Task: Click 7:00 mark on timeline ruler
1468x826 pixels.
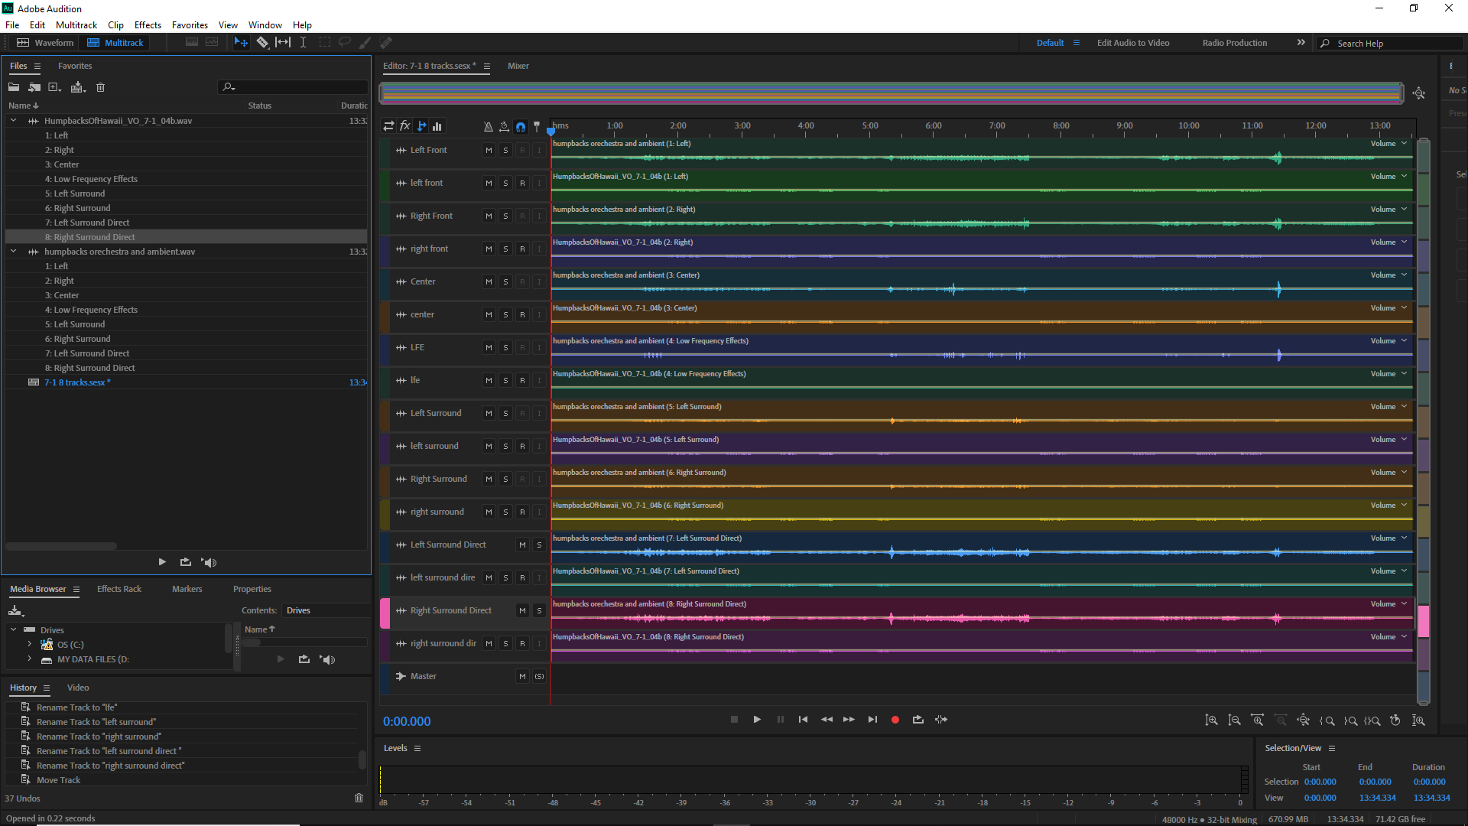Action: pyautogui.click(x=997, y=126)
